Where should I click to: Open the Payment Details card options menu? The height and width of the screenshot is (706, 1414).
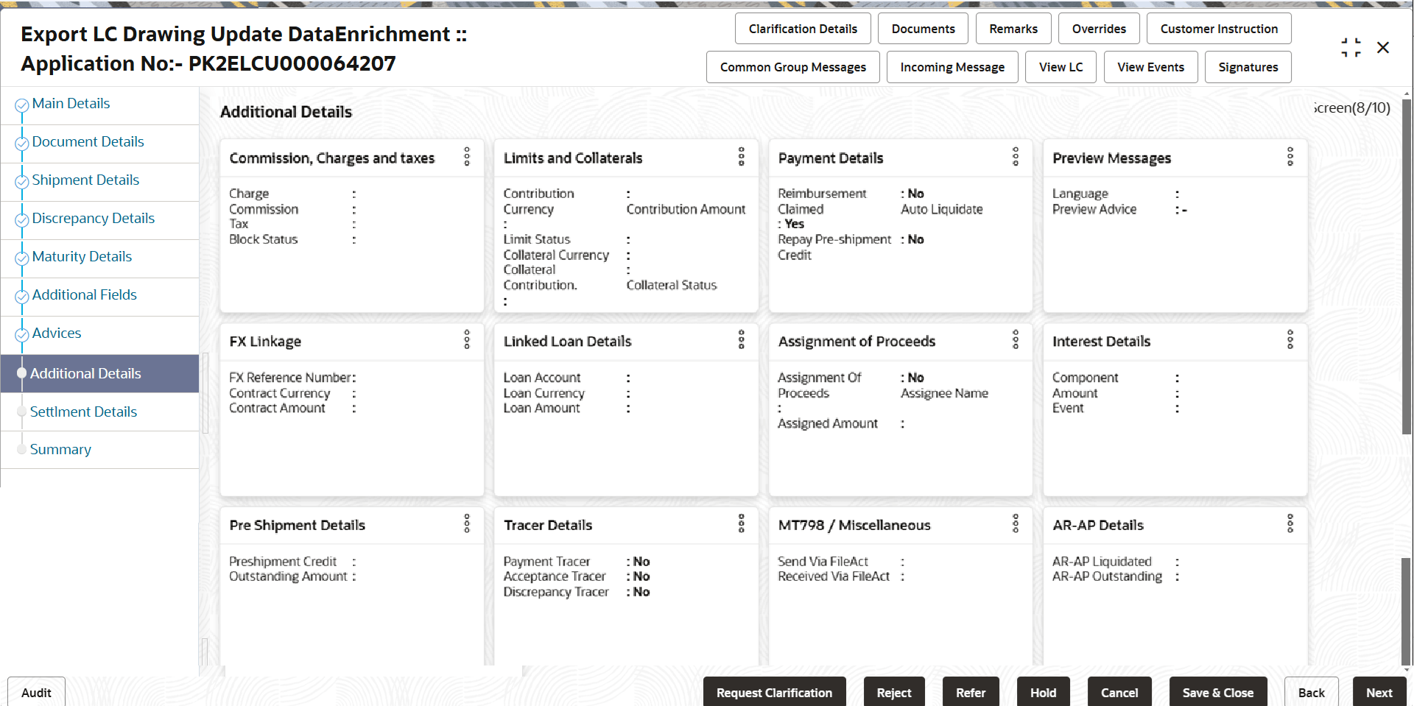1016,157
